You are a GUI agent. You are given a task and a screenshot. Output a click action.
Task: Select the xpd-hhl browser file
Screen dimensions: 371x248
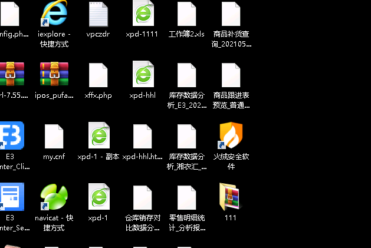[142, 75]
